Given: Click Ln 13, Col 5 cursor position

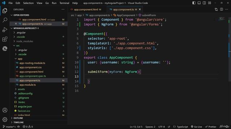Looking at the screenshot, I should (x=136, y=126).
